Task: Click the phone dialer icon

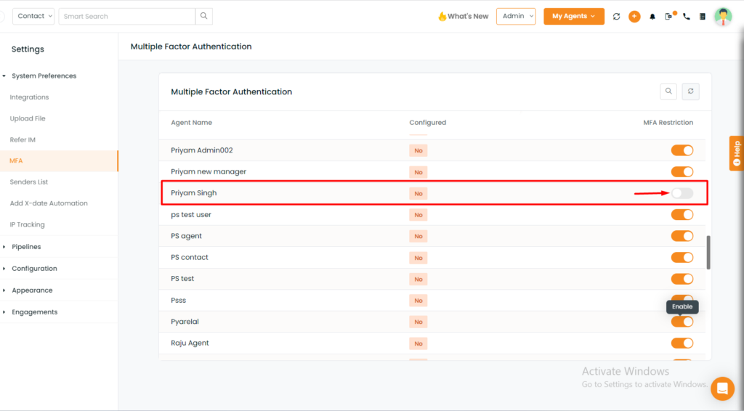Action: click(686, 17)
